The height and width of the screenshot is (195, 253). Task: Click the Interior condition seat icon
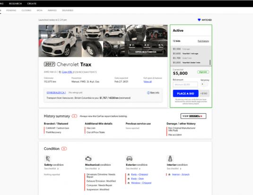coord(170,159)
